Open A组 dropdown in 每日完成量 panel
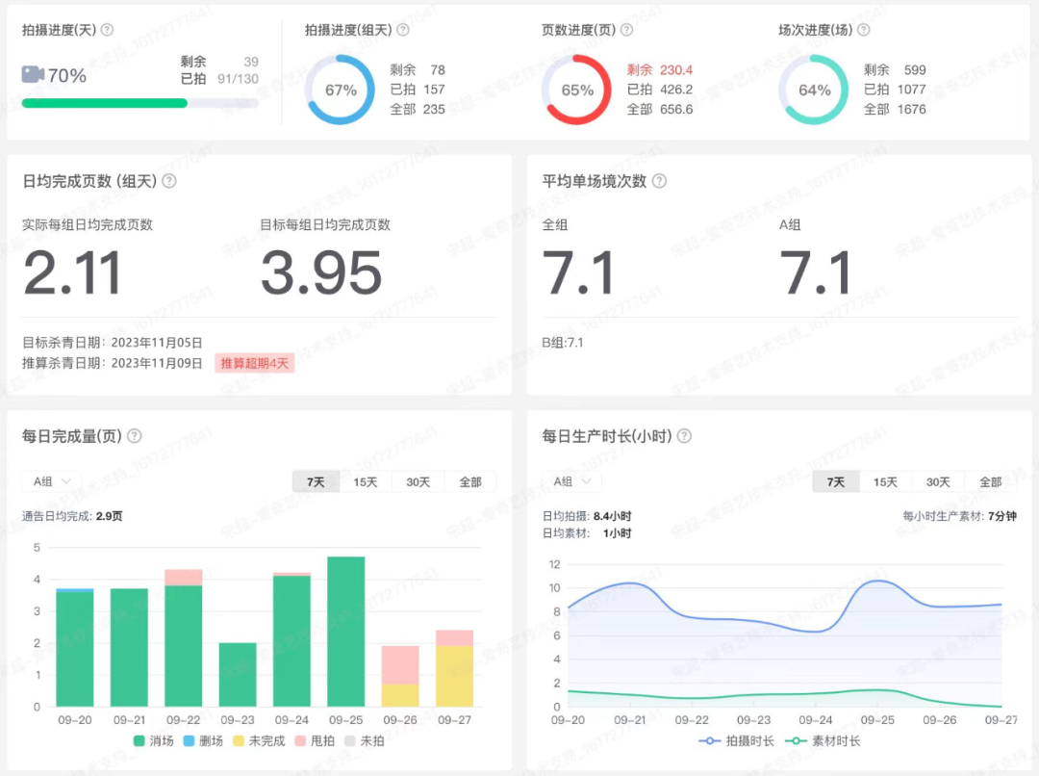The image size is (1039, 776). (52, 481)
